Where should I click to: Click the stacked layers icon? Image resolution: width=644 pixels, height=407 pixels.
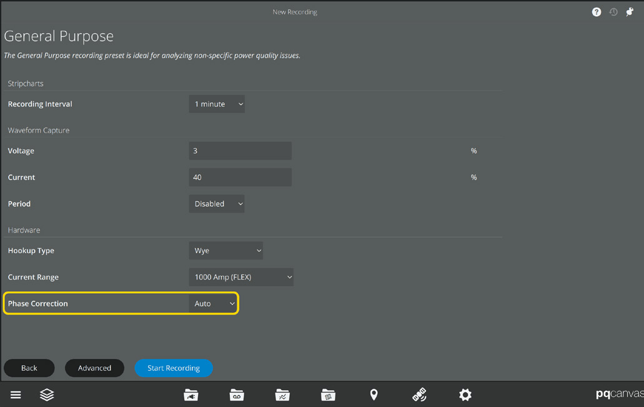(47, 394)
